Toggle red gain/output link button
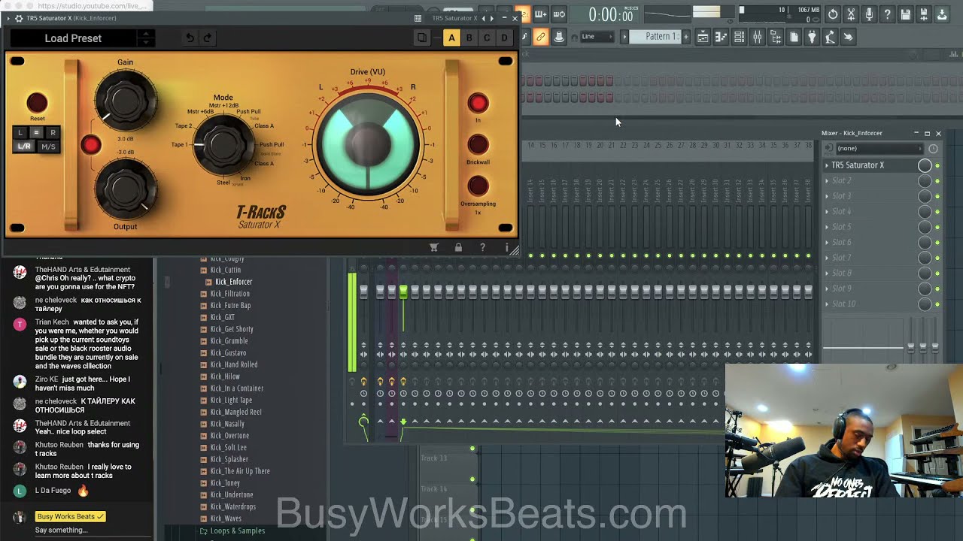The height and width of the screenshot is (541, 963). tap(91, 145)
